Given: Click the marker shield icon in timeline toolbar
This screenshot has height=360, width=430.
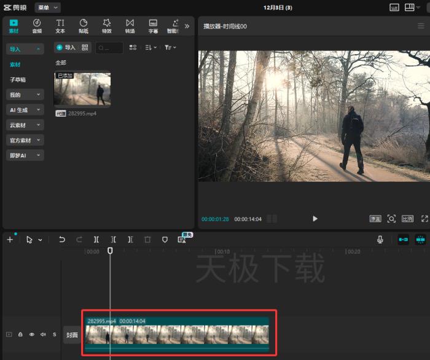Looking at the screenshot, I should (x=165, y=240).
